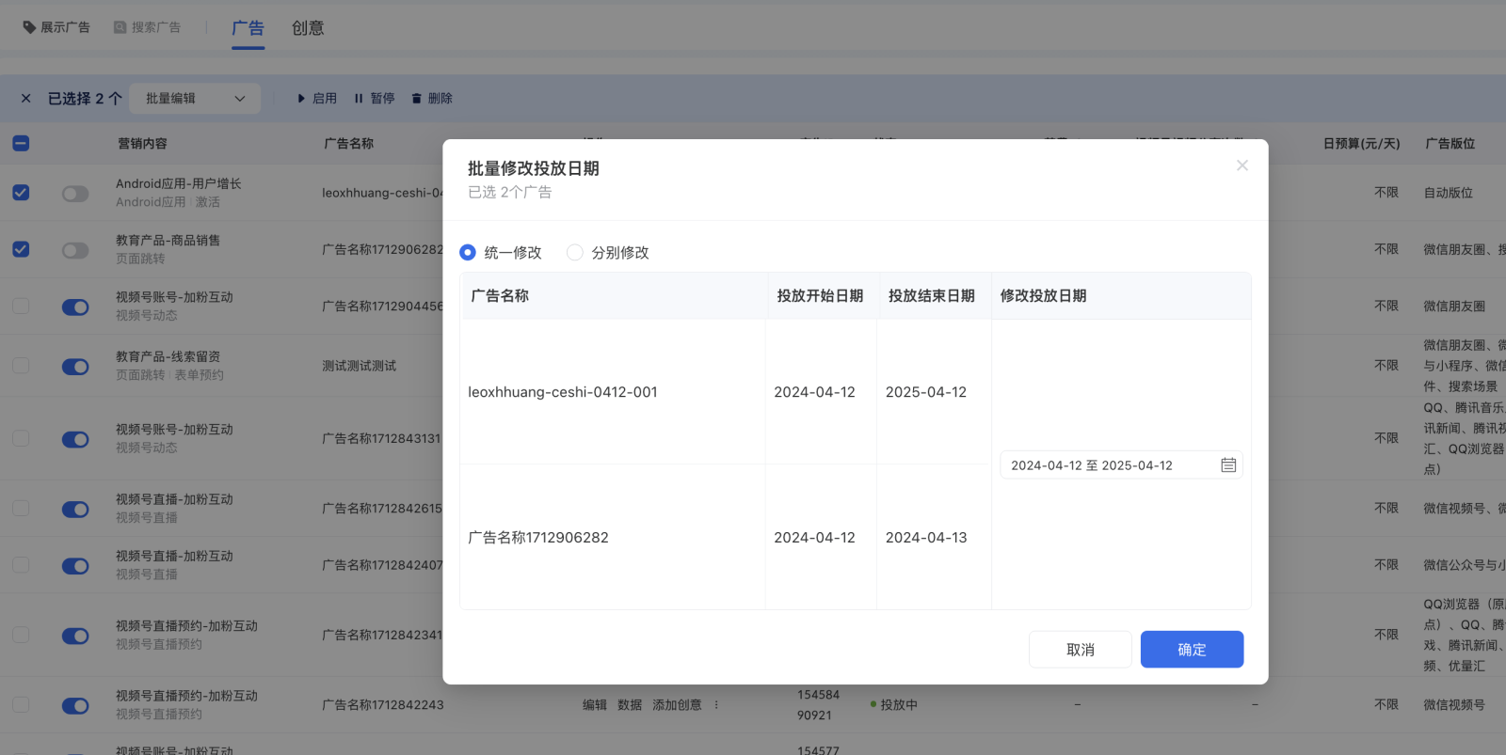Click 测试测试测试 ad name
This screenshot has width=1506, height=755.
click(360, 366)
